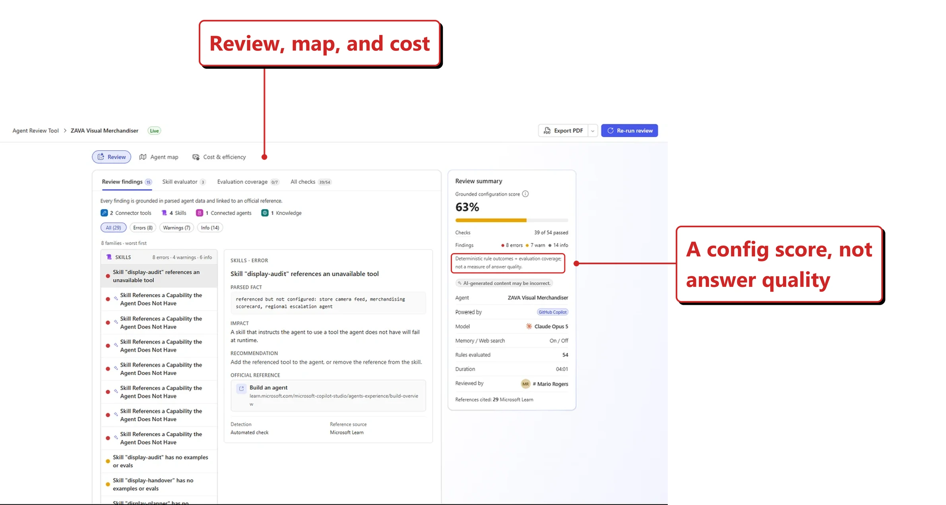Select the Review findings tab
This screenshot has width=946, height=505.
point(127,182)
